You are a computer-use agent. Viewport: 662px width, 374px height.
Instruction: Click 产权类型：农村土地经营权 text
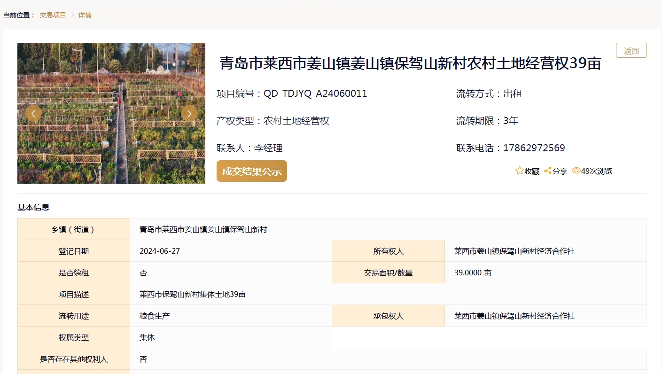[x=273, y=121]
